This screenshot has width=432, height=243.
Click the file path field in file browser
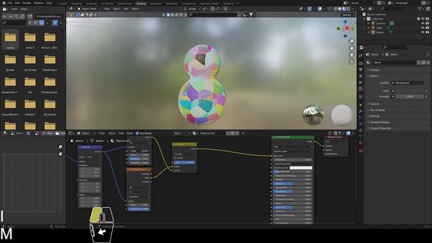click(x=49, y=16)
